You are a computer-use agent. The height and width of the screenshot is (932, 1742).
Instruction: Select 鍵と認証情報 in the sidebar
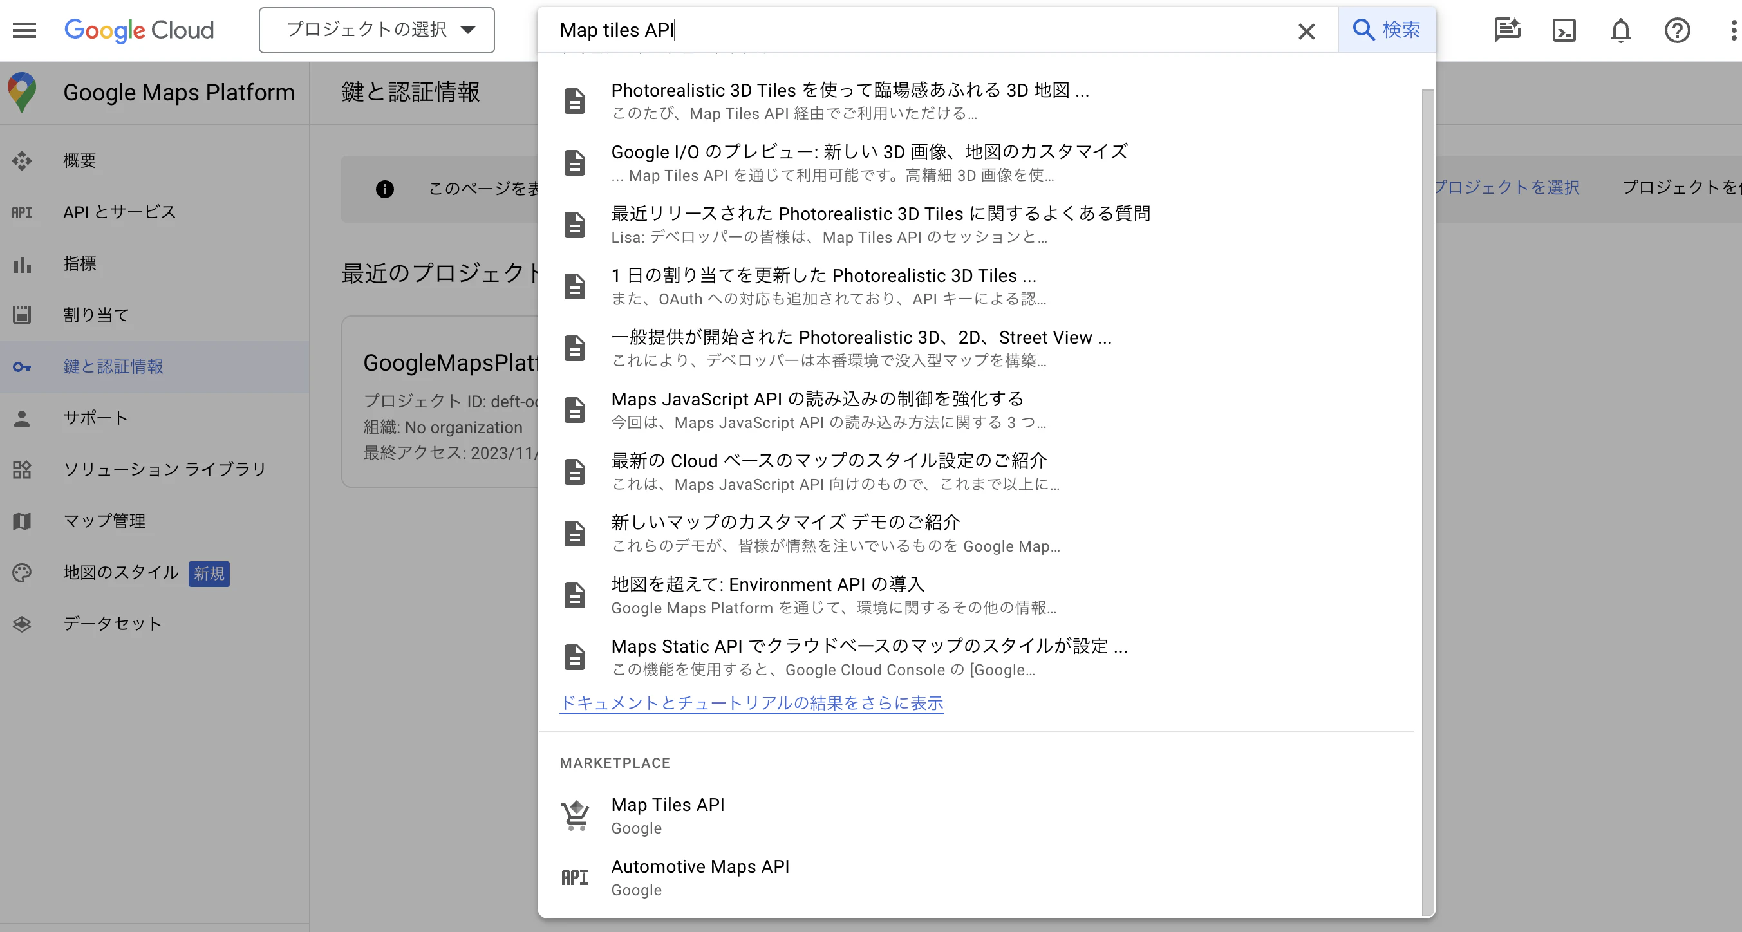(x=155, y=366)
